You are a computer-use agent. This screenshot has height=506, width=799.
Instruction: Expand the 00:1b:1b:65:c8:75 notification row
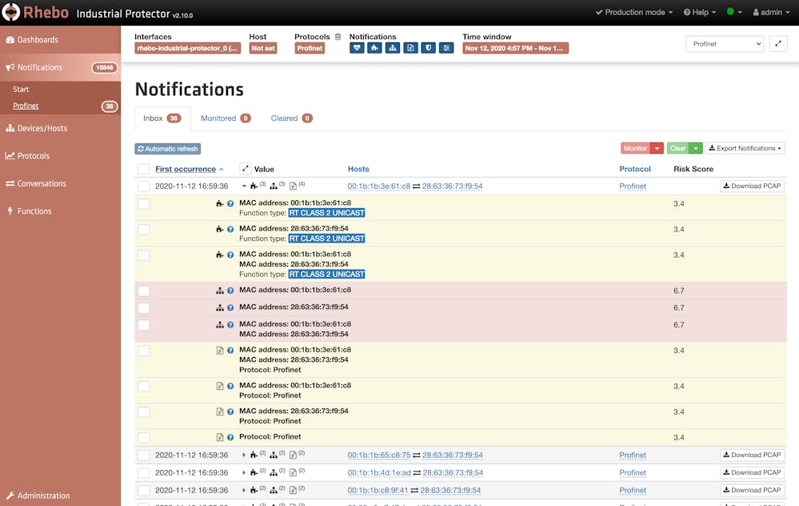(x=244, y=455)
